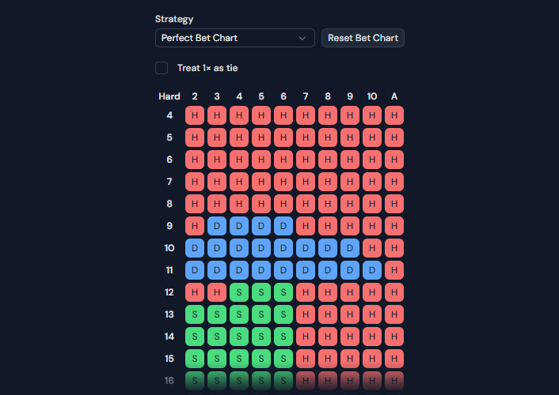Click the D cell for hard 10 versus dealer 2
The width and height of the screenshot is (559, 395).
(195, 248)
